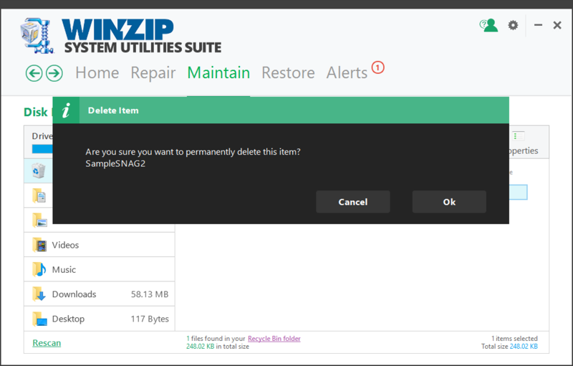Select the Documents folder icon in the list

pos(39,196)
